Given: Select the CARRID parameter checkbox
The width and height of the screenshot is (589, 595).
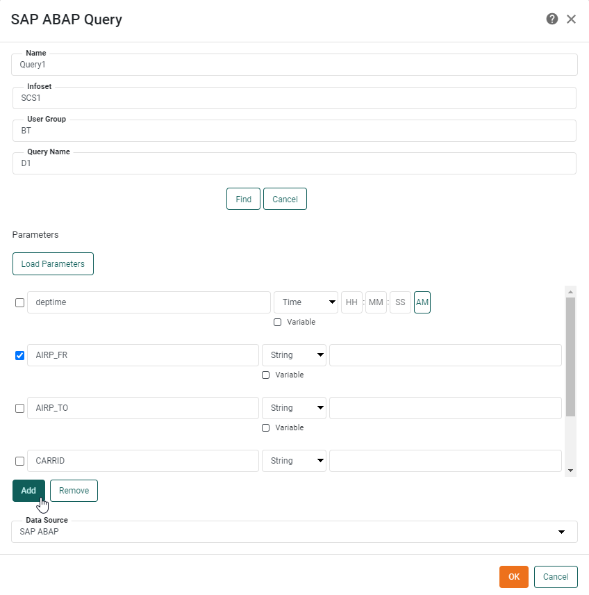Looking at the screenshot, I should (19, 461).
